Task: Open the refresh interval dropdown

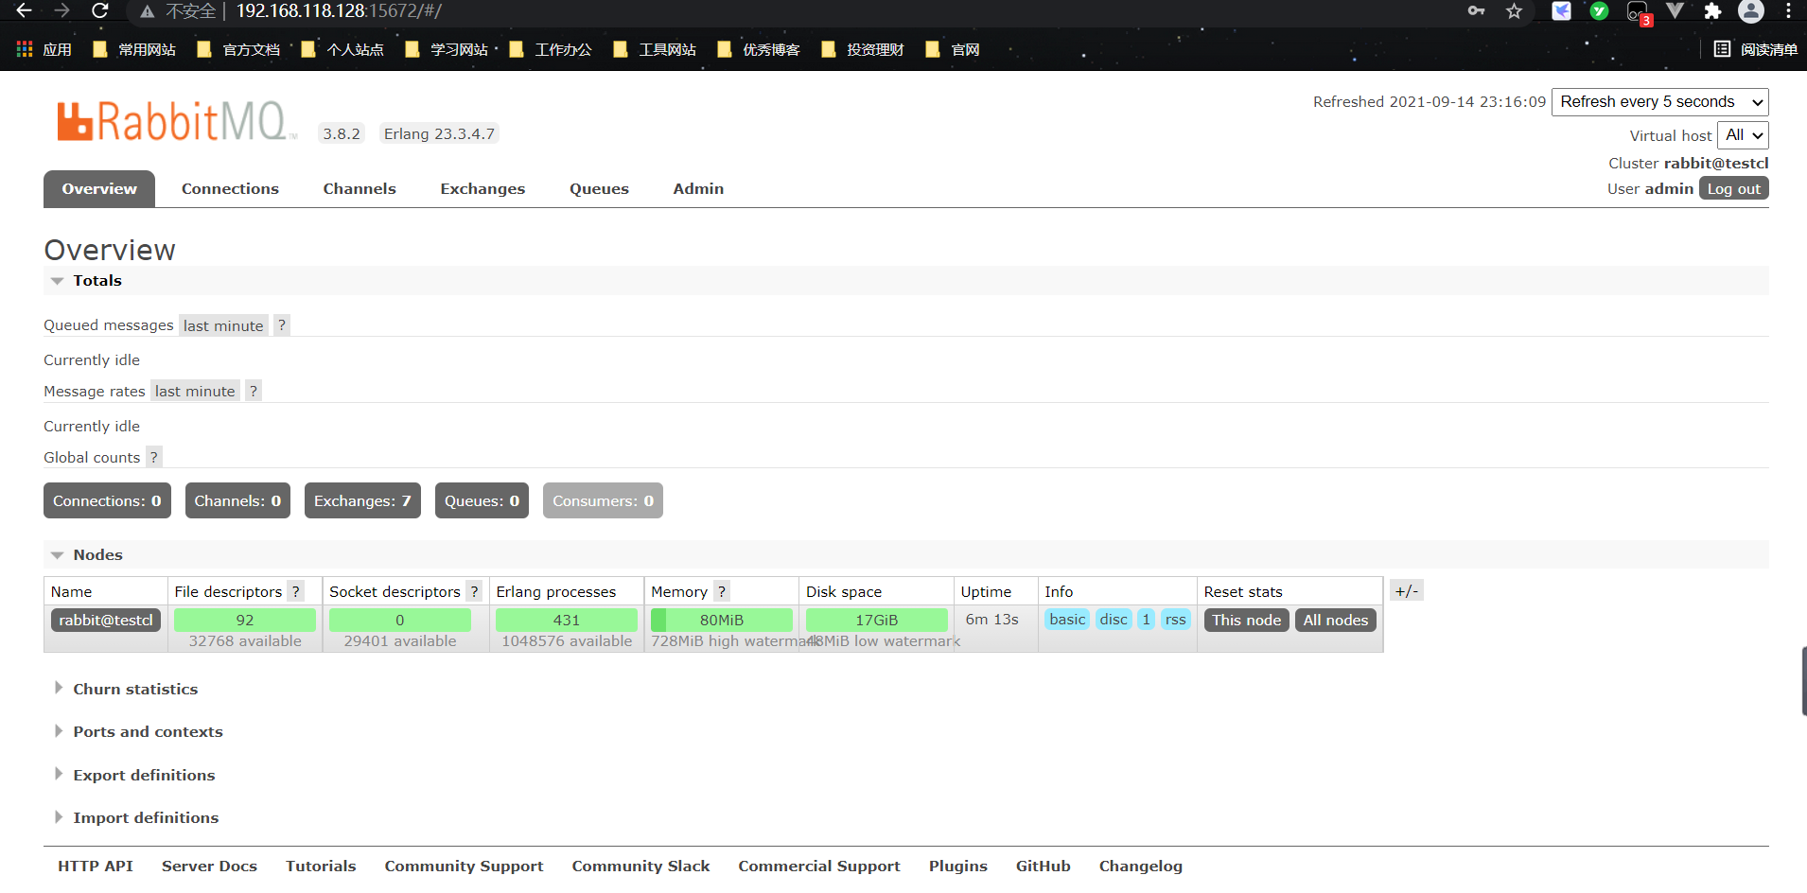Action: tap(1659, 102)
